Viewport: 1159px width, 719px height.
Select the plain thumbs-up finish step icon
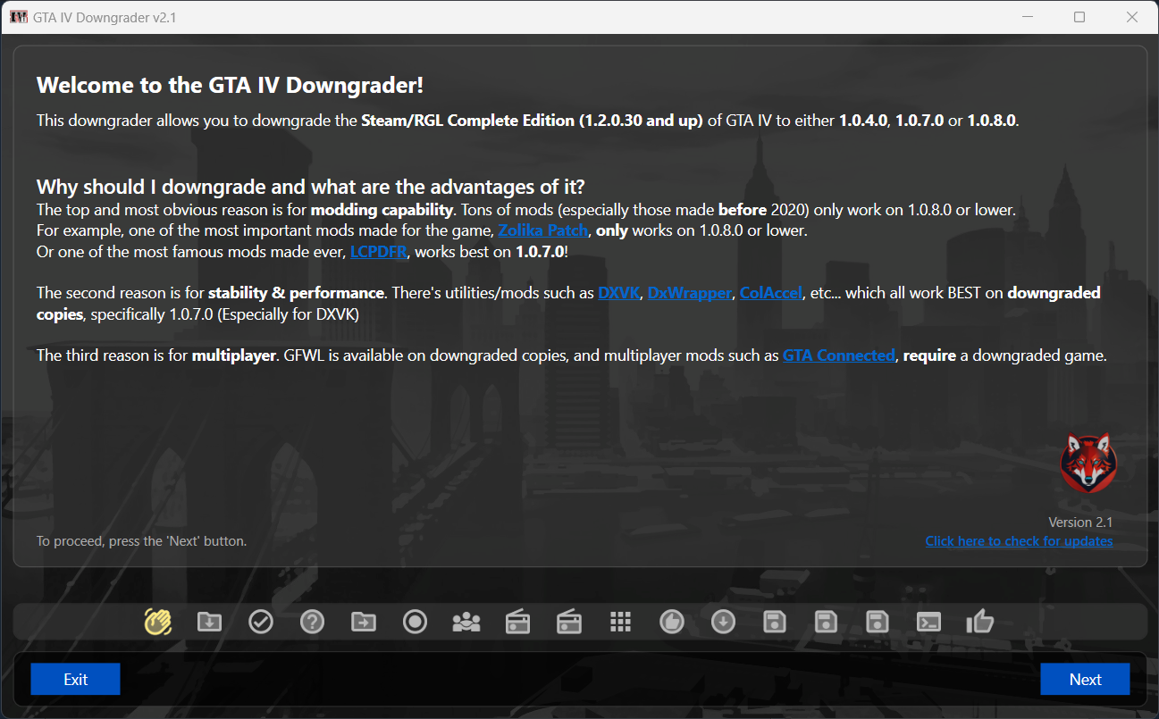[980, 622]
